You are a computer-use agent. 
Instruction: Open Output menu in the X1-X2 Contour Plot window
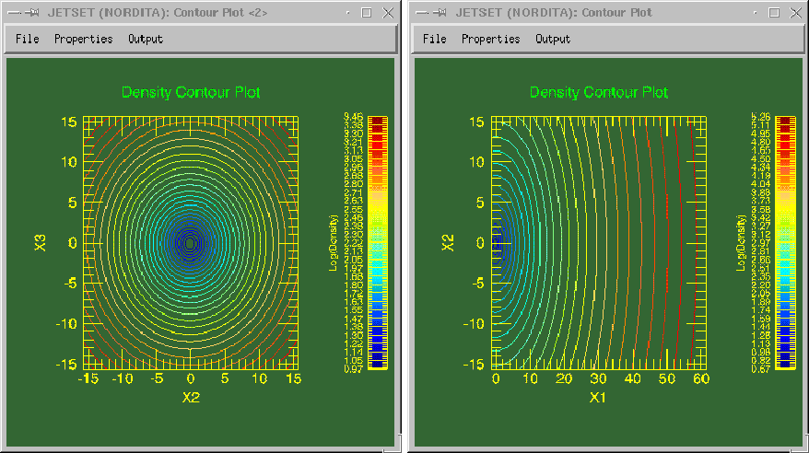coord(553,40)
